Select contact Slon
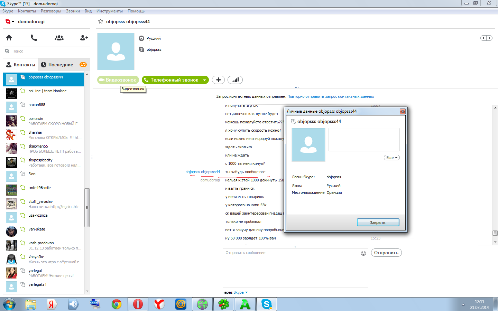This screenshot has height=311, width=498. click(x=44, y=176)
